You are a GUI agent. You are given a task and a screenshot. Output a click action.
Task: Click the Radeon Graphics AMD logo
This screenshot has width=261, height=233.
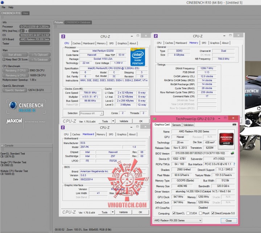click(x=226, y=139)
